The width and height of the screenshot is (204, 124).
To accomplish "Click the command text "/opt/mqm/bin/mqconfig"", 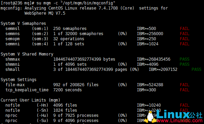I will 88,3.
